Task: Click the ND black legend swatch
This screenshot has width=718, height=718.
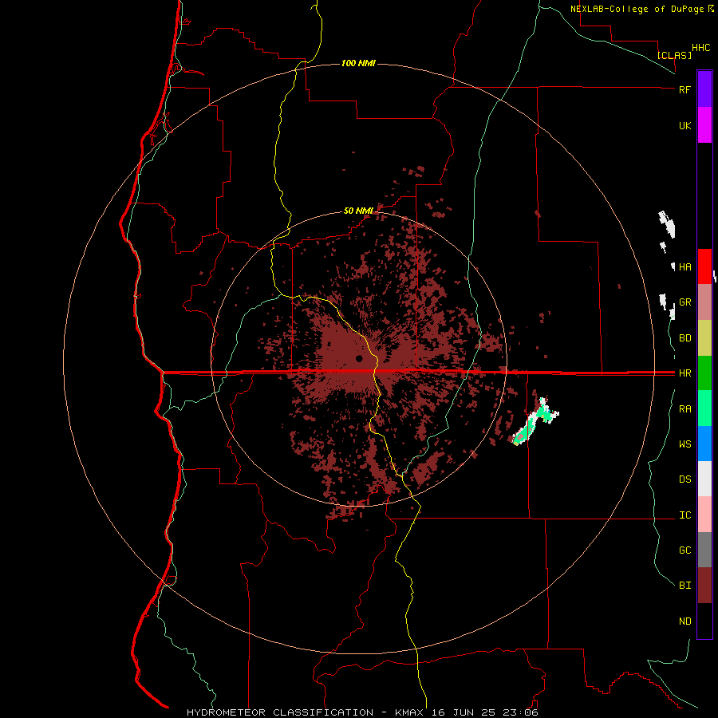Action: pyautogui.click(x=704, y=621)
